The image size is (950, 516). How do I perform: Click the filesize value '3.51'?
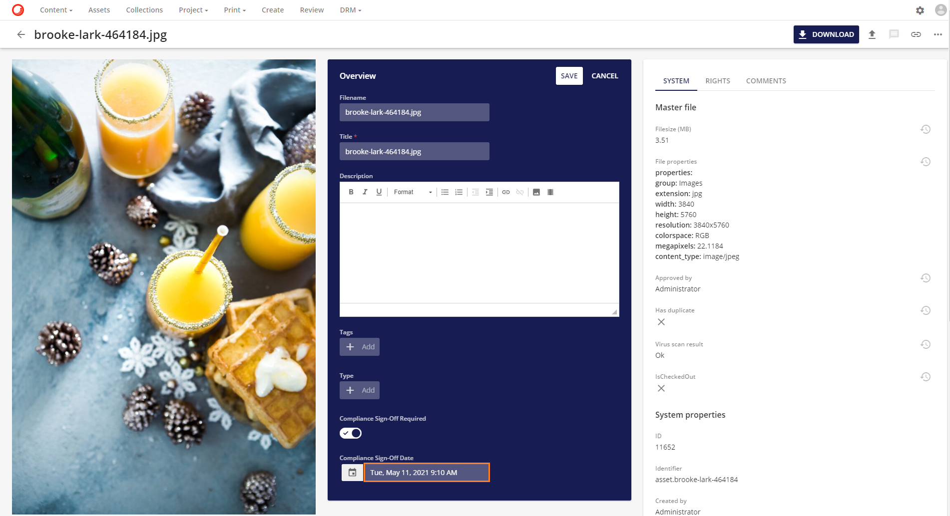[662, 140]
